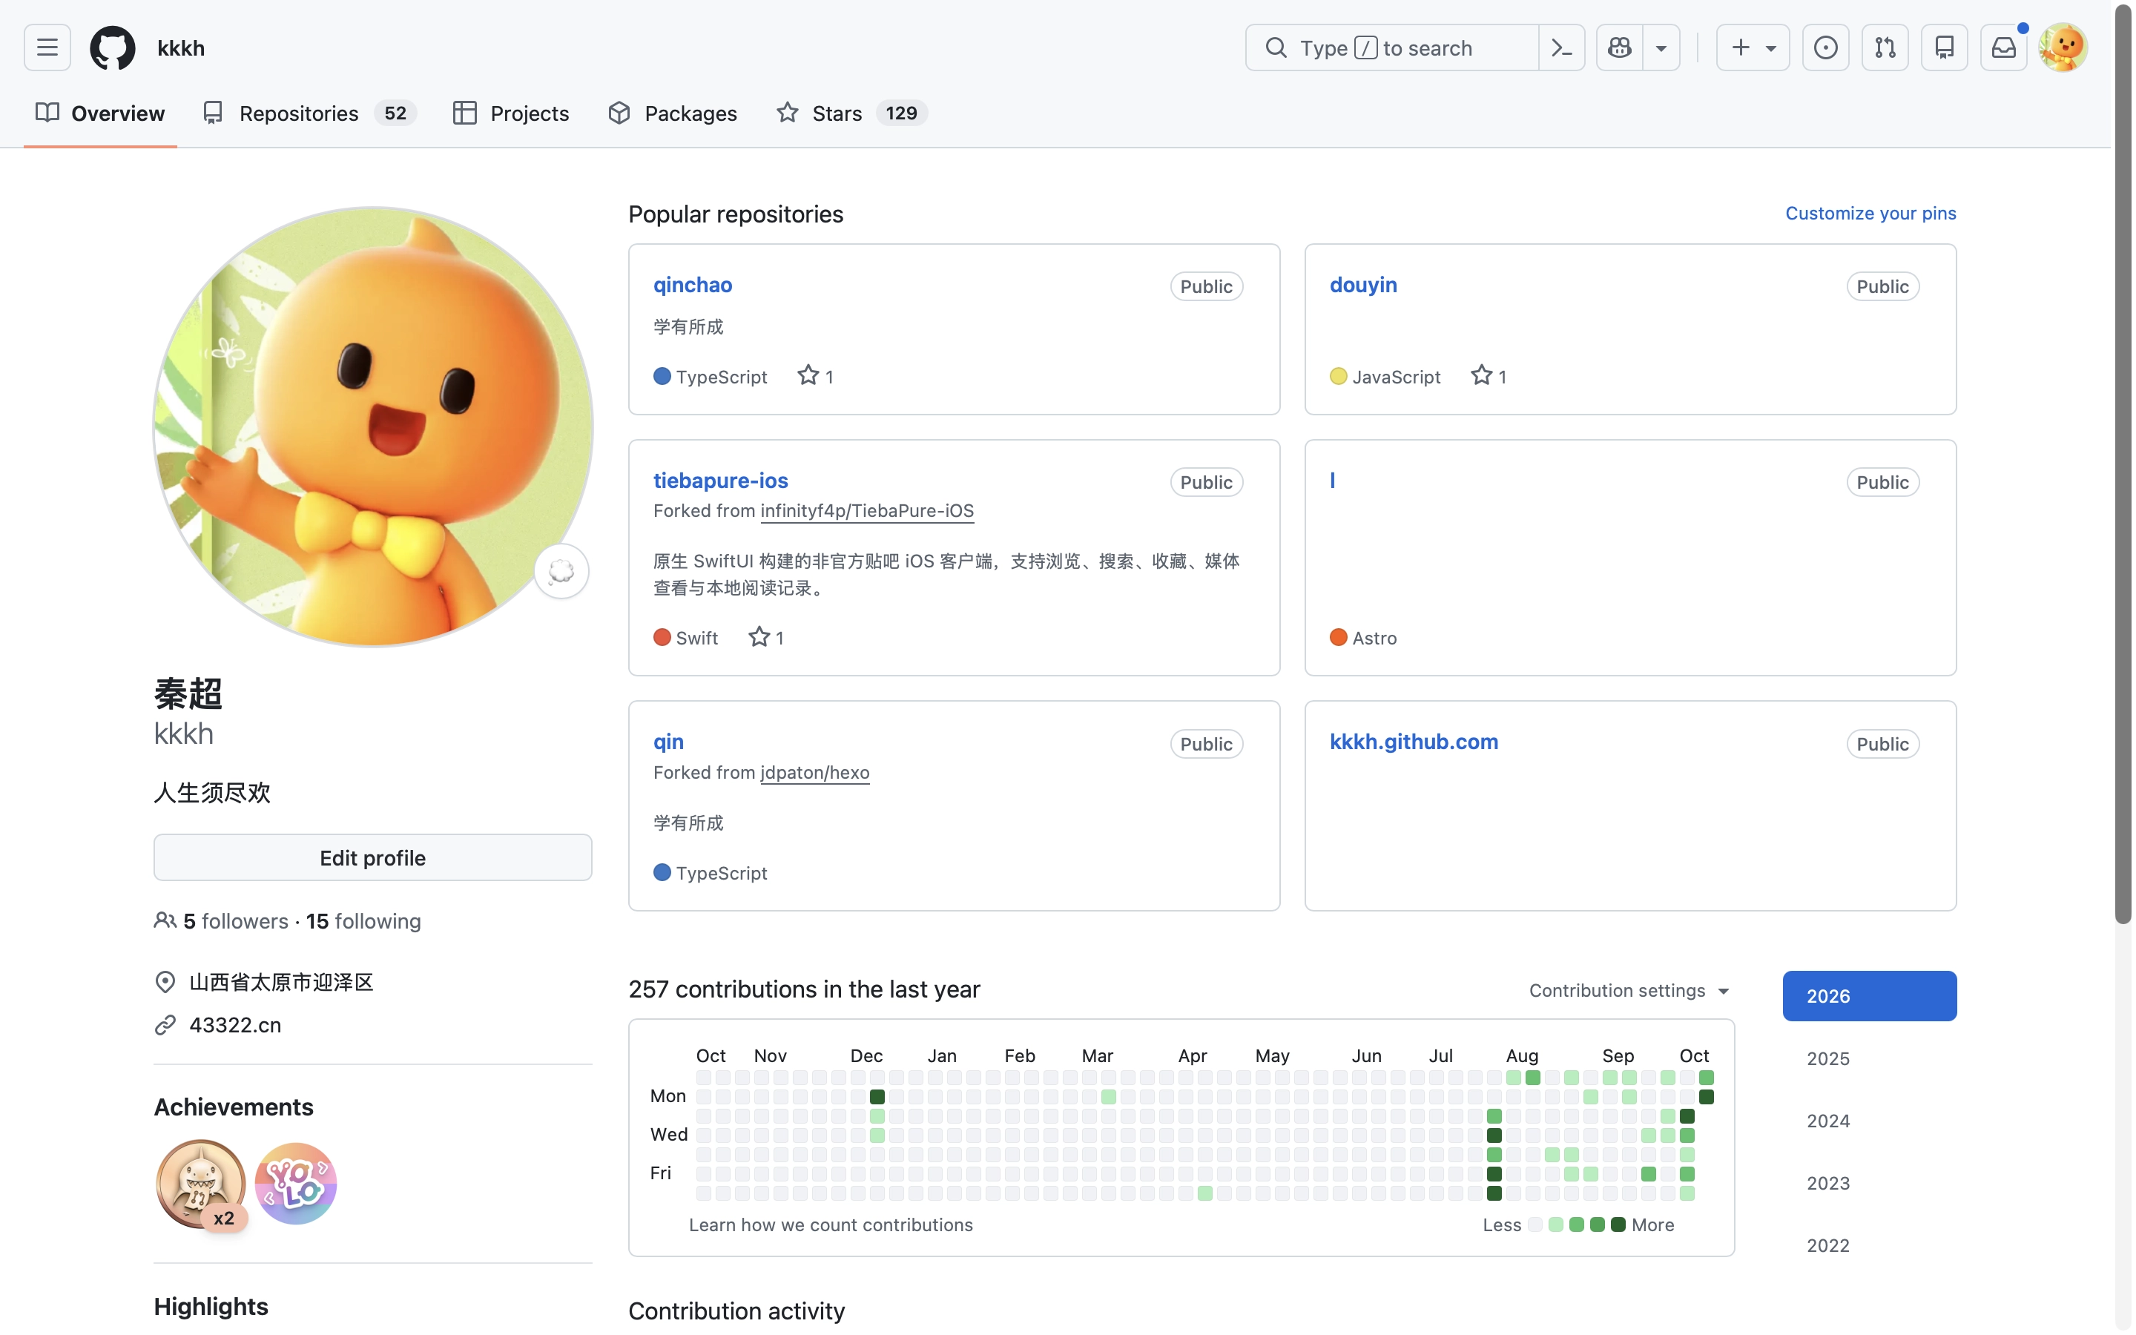The image size is (2136, 1335).
Task: Switch to the Overview tab
Action: tap(101, 113)
